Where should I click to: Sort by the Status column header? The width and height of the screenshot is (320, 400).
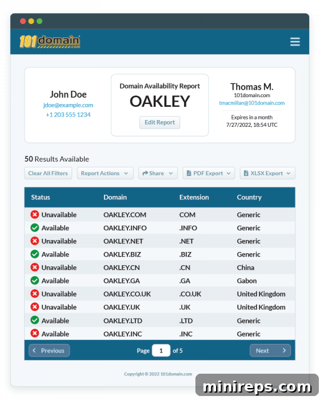[41, 197]
